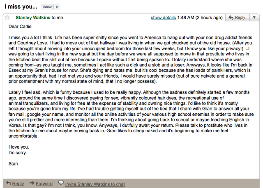This screenshot has height=188, width=263.
Task: Open the reply options dropdown arrow
Action: 254,18
